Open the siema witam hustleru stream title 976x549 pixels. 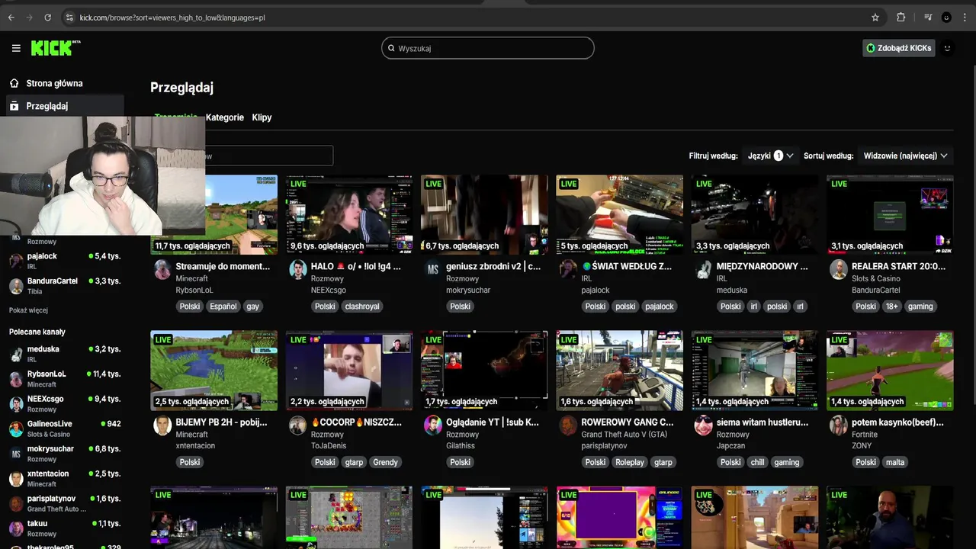pos(762,422)
